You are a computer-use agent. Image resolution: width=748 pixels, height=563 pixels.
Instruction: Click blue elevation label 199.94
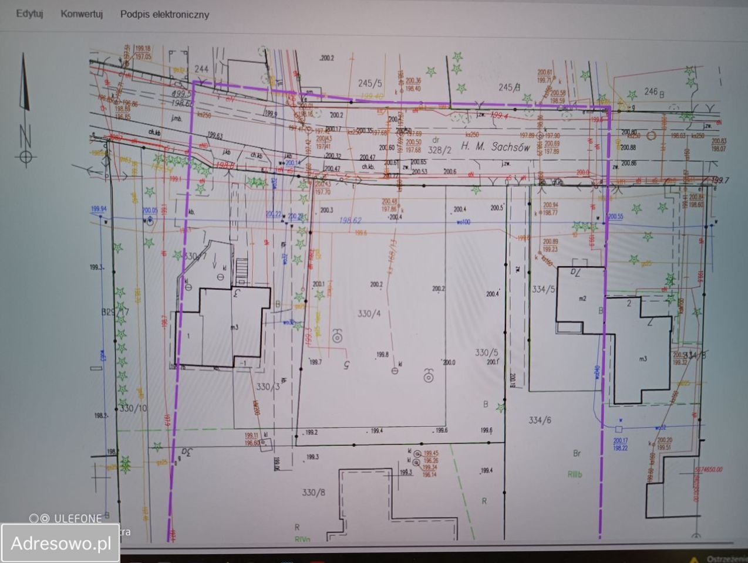[99, 209]
